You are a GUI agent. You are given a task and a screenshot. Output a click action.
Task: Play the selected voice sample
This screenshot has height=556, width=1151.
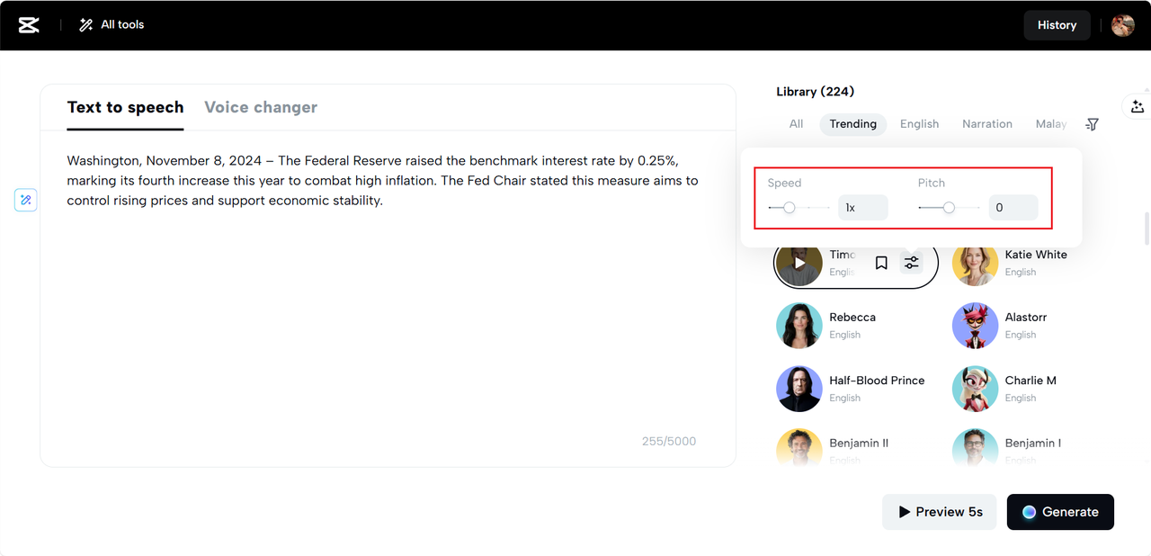[x=799, y=264]
